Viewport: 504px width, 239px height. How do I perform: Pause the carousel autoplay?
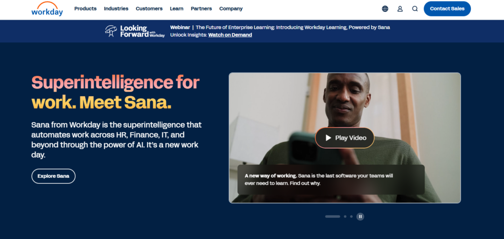360,216
